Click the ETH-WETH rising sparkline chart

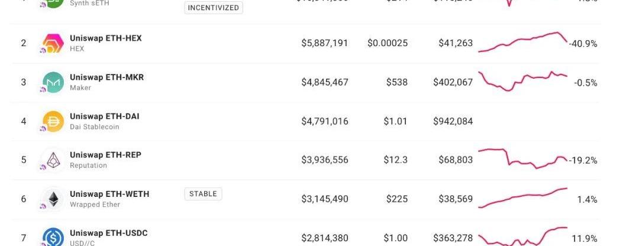523,198
